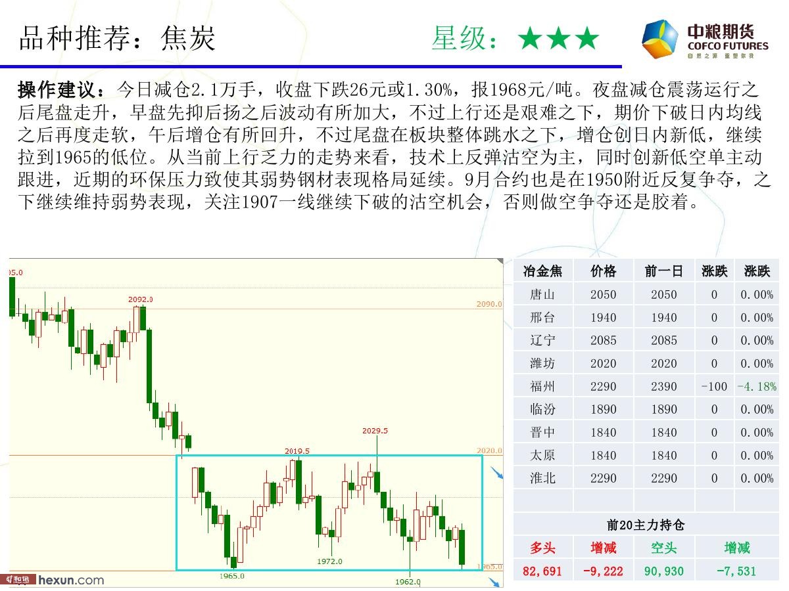Click the 90,930 short position value
Screen dimensions: 789x591
point(663,571)
